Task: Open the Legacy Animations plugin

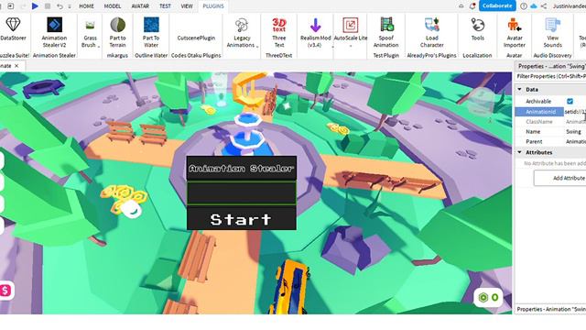Action: tap(242, 33)
